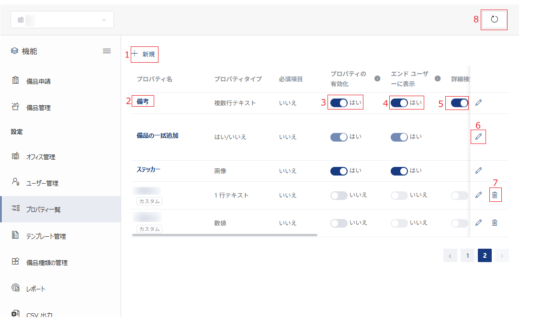The image size is (542, 319).
Task: Click the 必須項目 column header
Action: (x=291, y=79)
